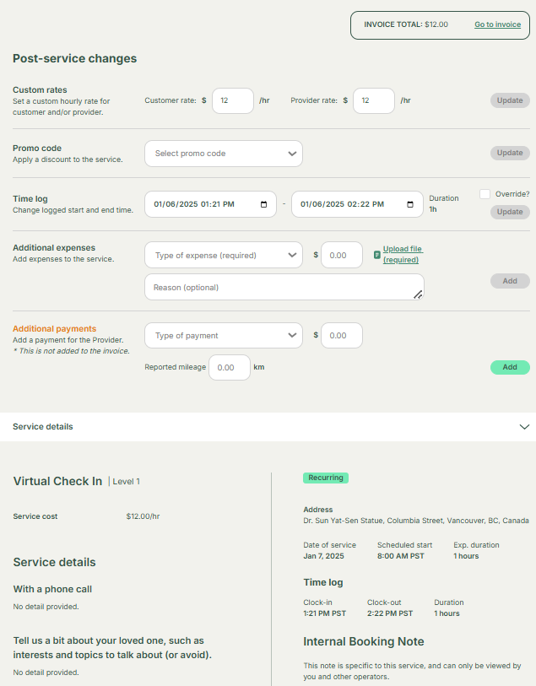536x686 pixels.
Task: Follow the Go to invoice link
Action: (x=497, y=24)
